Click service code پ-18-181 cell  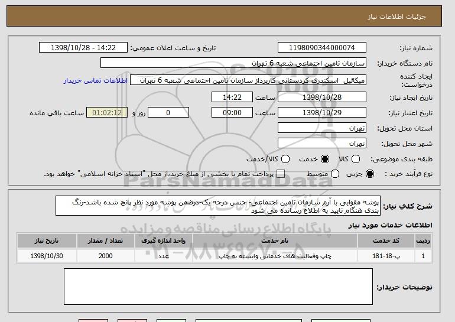click(x=386, y=256)
